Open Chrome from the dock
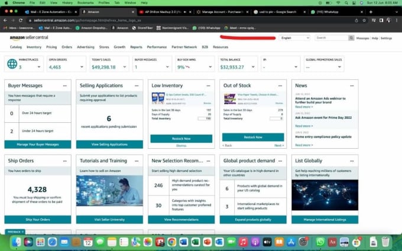The image size is (402, 251). pos(171,242)
